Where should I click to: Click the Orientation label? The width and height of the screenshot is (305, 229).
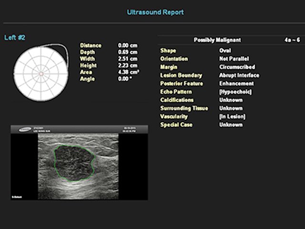pos(174,59)
